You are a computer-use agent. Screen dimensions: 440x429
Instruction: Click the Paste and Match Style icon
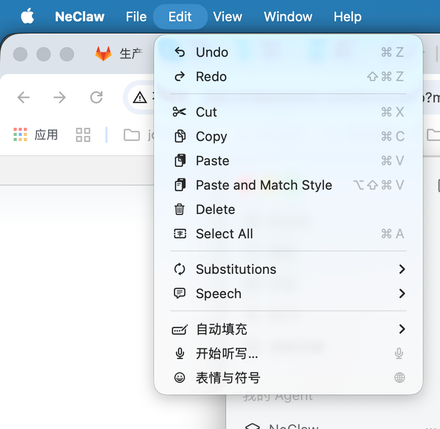[180, 185]
